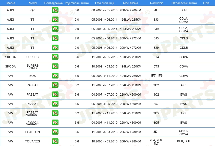215x146 pixels.
Task: Click the Opis column header
Action: point(206,3)
